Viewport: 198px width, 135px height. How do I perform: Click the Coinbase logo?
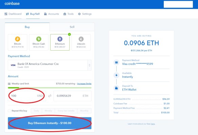(12, 3)
